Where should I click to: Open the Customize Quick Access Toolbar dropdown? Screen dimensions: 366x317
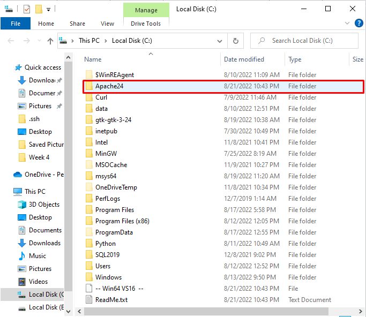(48, 10)
